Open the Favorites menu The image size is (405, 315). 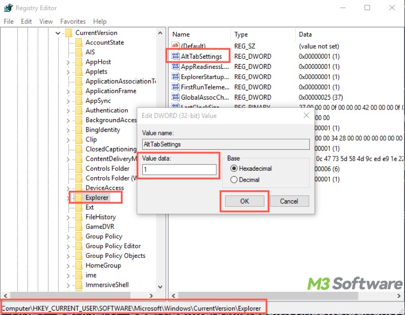pos(73,21)
